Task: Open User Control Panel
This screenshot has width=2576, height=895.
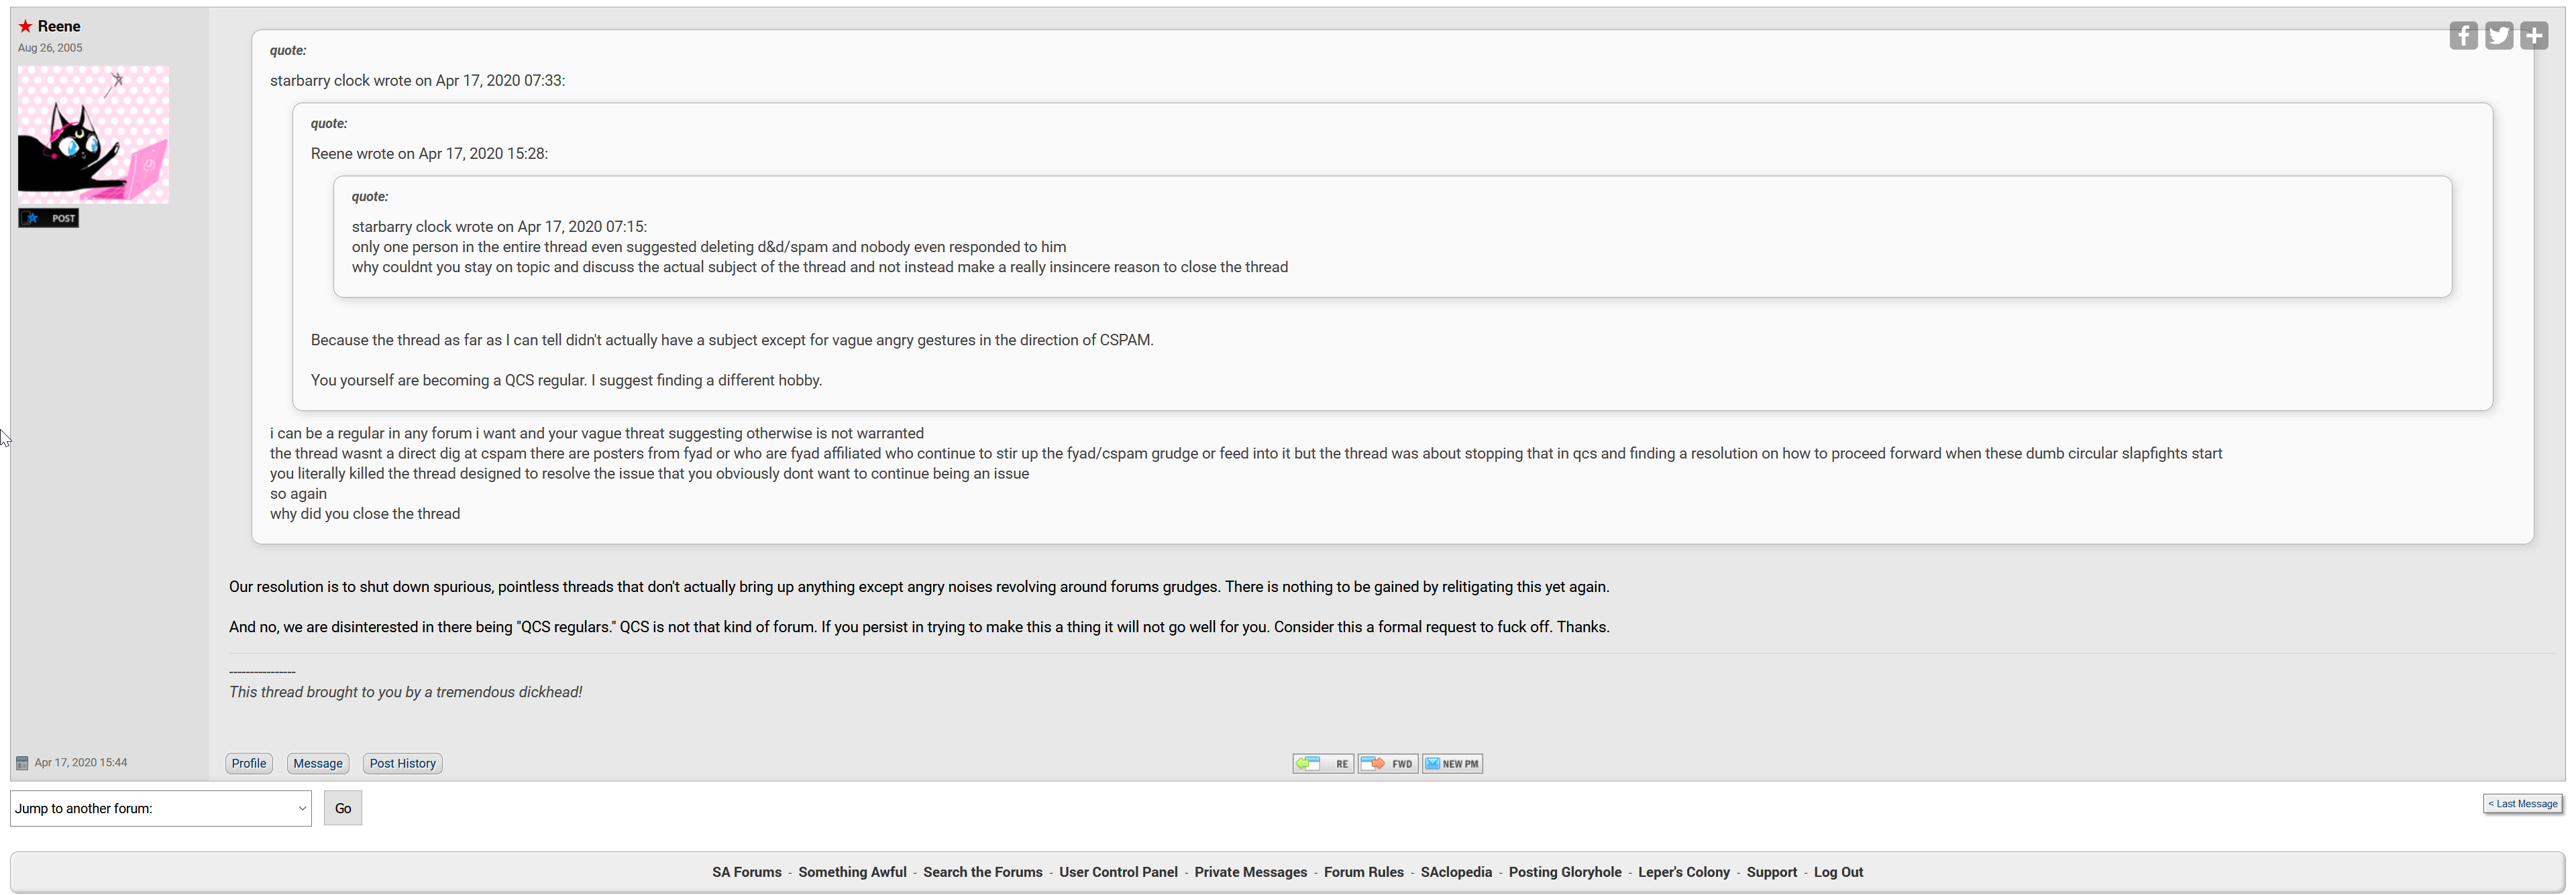Action: (1118, 872)
